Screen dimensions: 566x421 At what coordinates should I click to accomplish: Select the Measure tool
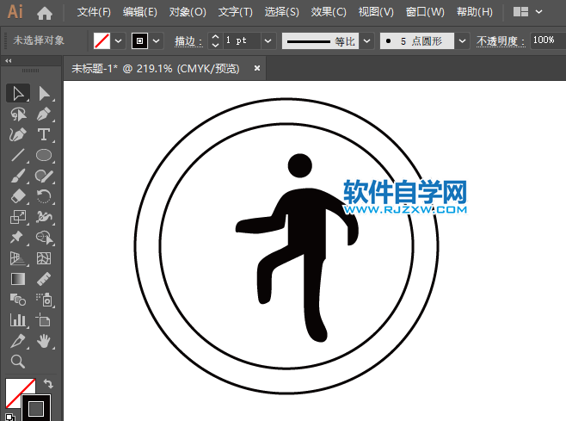point(44,279)
